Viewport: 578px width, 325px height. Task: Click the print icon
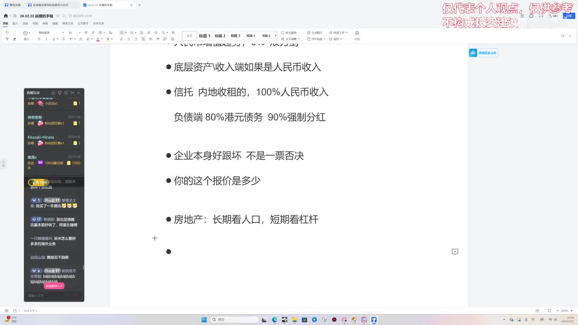tap(357, 33)
